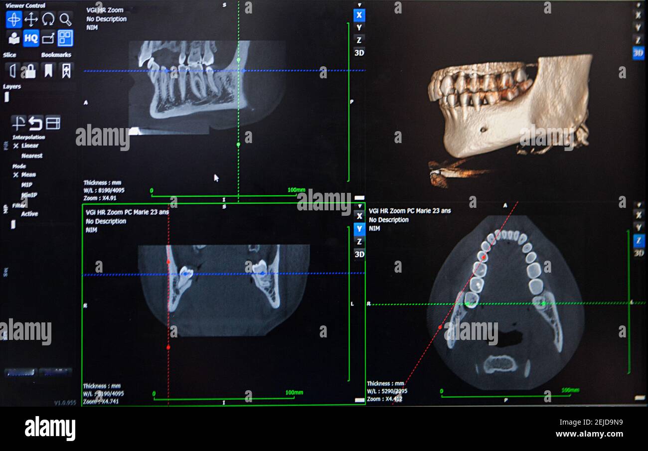
Task: Click the export view snapshot icon
Action: [x=48, y=38]
